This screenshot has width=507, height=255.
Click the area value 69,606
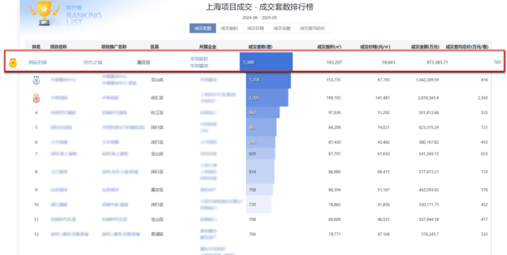pos(334,219)
